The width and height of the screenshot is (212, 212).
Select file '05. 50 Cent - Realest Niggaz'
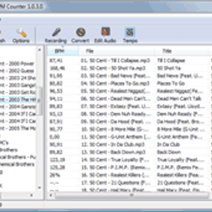click(116, 91)
